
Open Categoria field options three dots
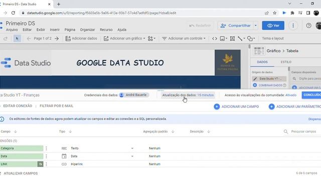tap(46, 148)
